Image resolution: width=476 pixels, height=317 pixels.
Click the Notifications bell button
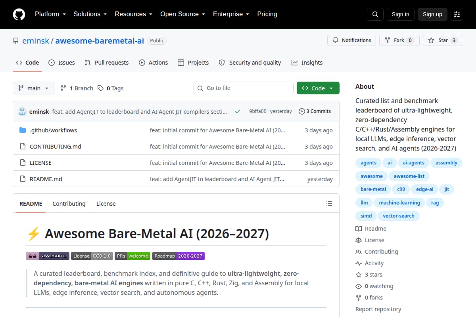coord(352,40)
